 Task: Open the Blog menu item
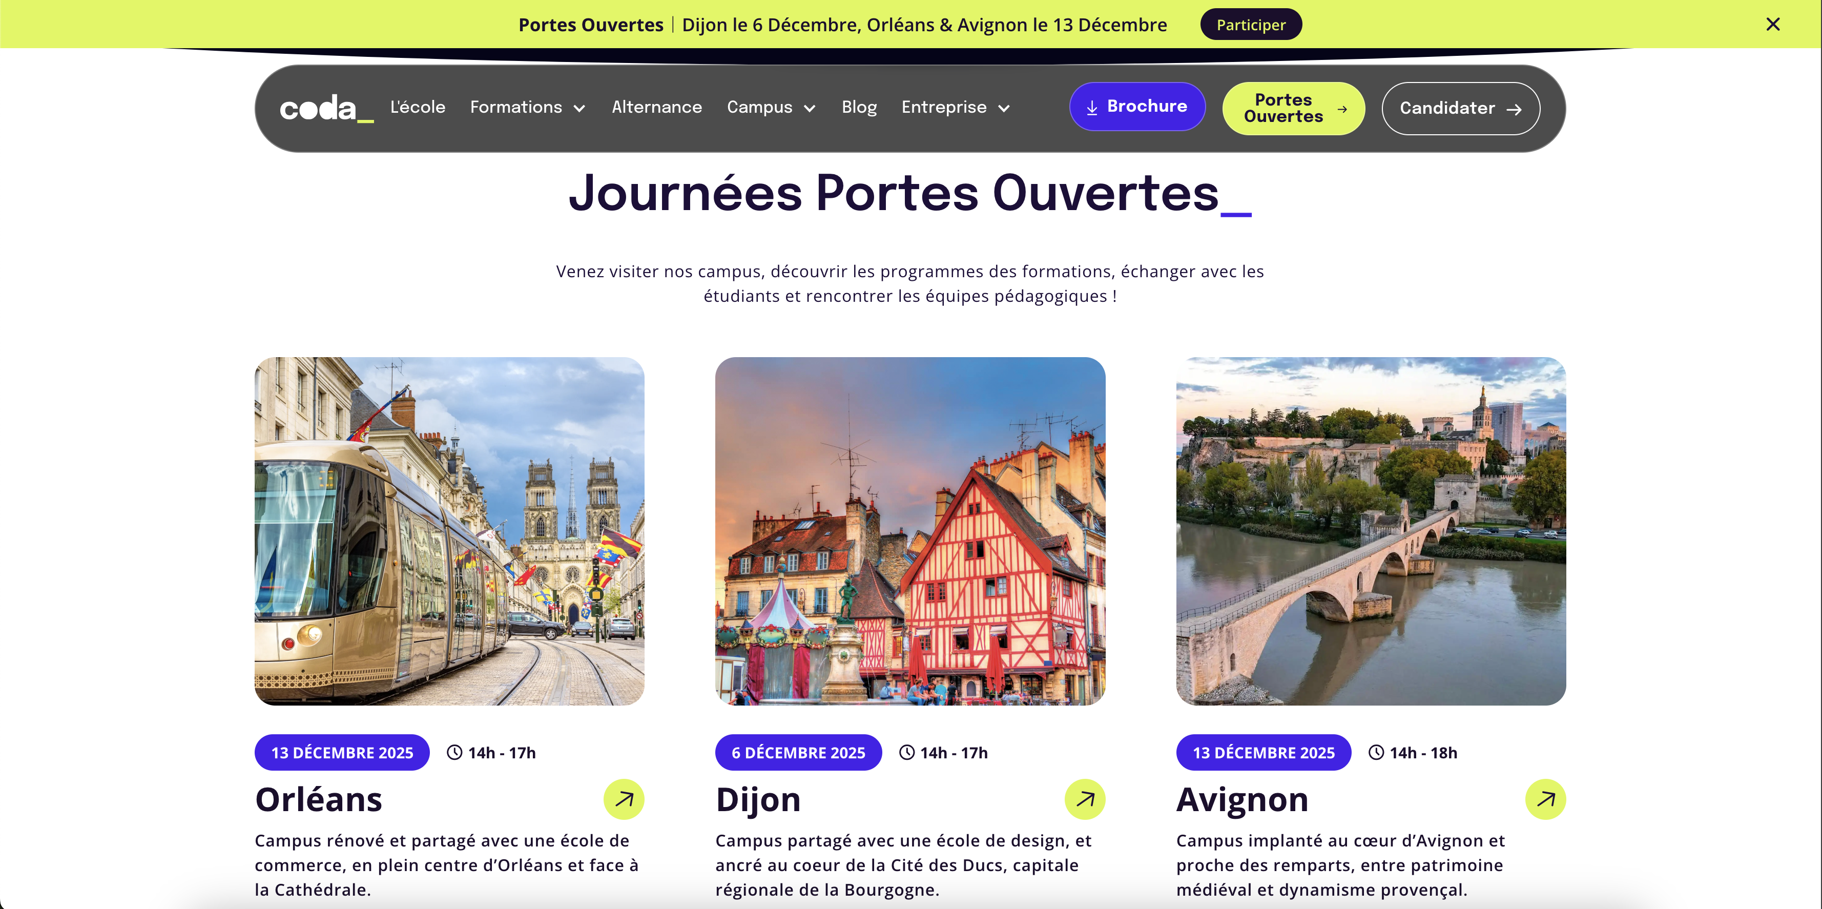coord(859,108)
